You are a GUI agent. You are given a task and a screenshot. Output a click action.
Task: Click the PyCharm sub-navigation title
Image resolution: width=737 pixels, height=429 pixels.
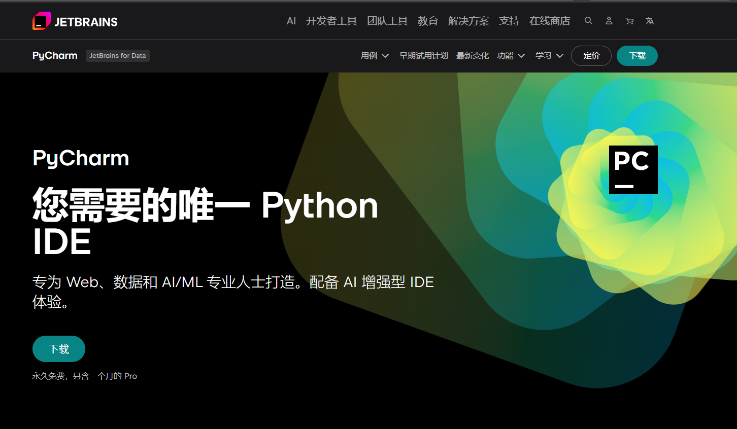pyautogui.click(x=55, y=55)
